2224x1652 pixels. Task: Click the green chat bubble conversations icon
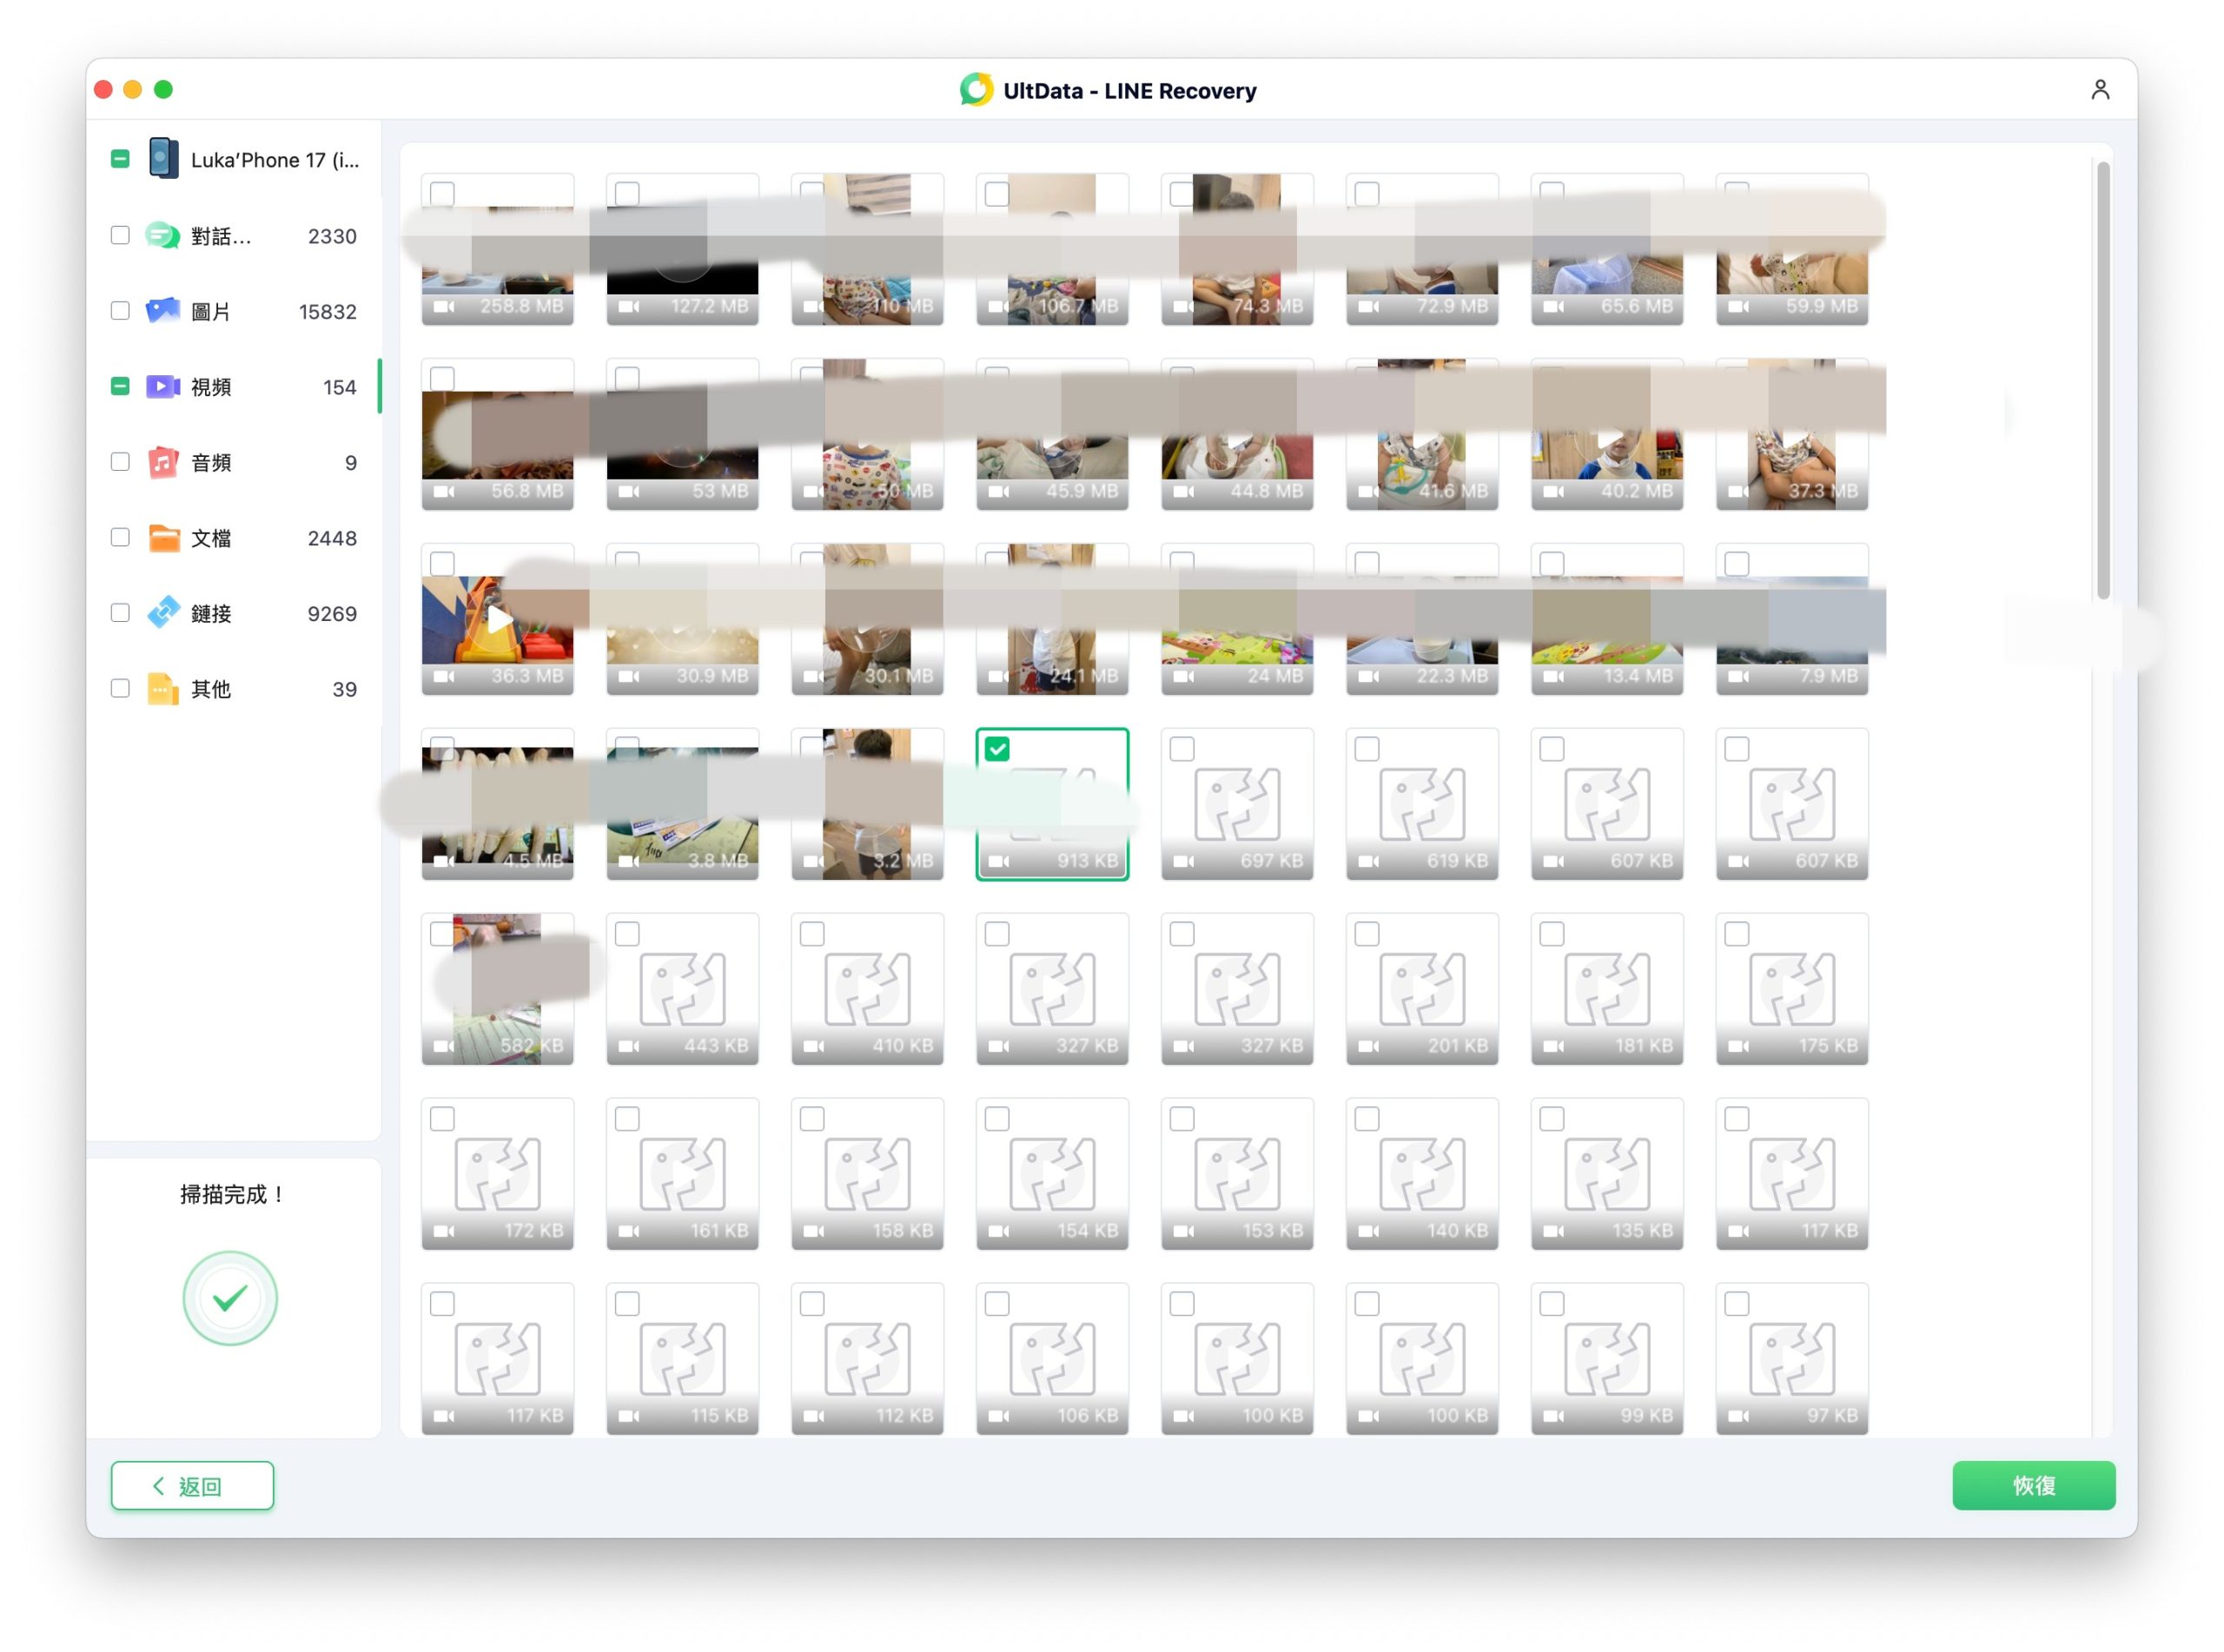[x=162, y=236]
